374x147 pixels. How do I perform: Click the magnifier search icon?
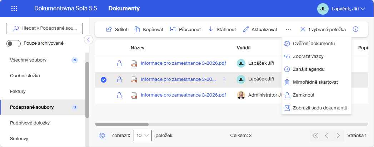pyautogui.click(x=16, y=28)
